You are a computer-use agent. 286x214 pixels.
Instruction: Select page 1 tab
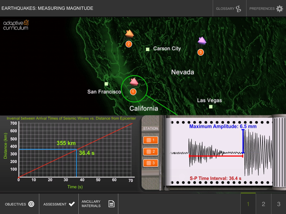pos(248,204)
